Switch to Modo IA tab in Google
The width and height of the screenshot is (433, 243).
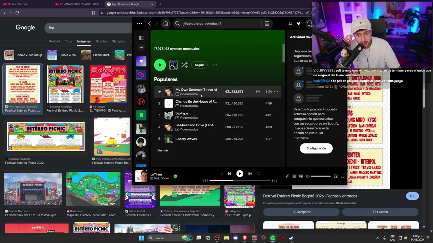point(54,41)
